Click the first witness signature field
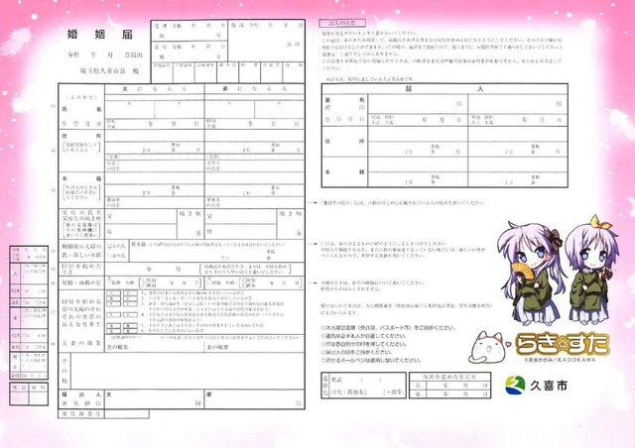Screen dimensions: 635x448 point(418,104)
